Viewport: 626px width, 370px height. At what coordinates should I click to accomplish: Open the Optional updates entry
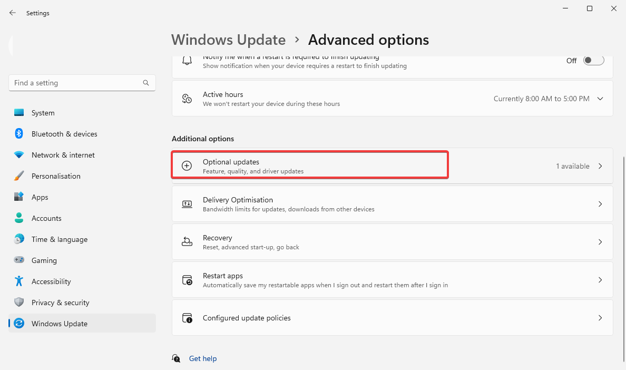point(392,165)
